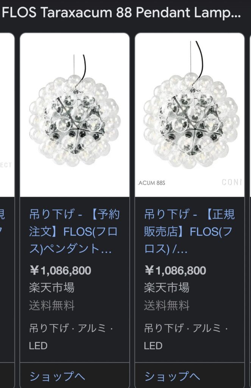This screenshot has height=388, width=251.
Task: Tap 楽天市場 seller name on the right card
Action: click(167, 288)
